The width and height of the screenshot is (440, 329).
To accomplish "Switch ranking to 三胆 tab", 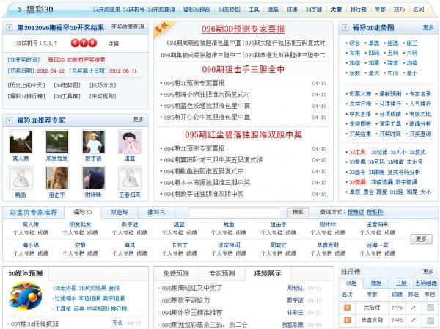I will (400, 283).
